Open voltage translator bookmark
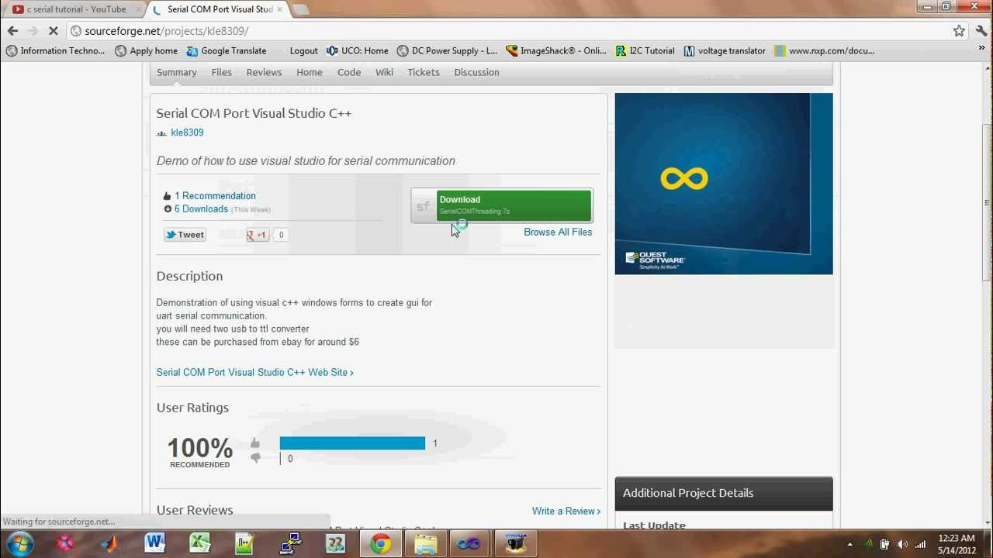 (x=725, y=50)
